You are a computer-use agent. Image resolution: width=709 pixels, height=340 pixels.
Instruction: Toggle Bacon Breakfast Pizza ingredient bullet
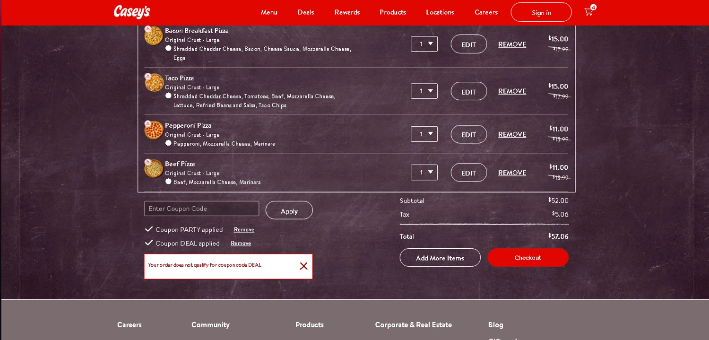click(168, 48)
